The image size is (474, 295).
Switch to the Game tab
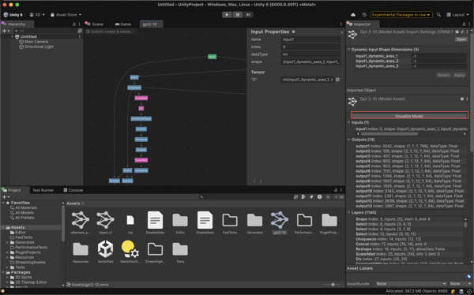tap(123, 24)
